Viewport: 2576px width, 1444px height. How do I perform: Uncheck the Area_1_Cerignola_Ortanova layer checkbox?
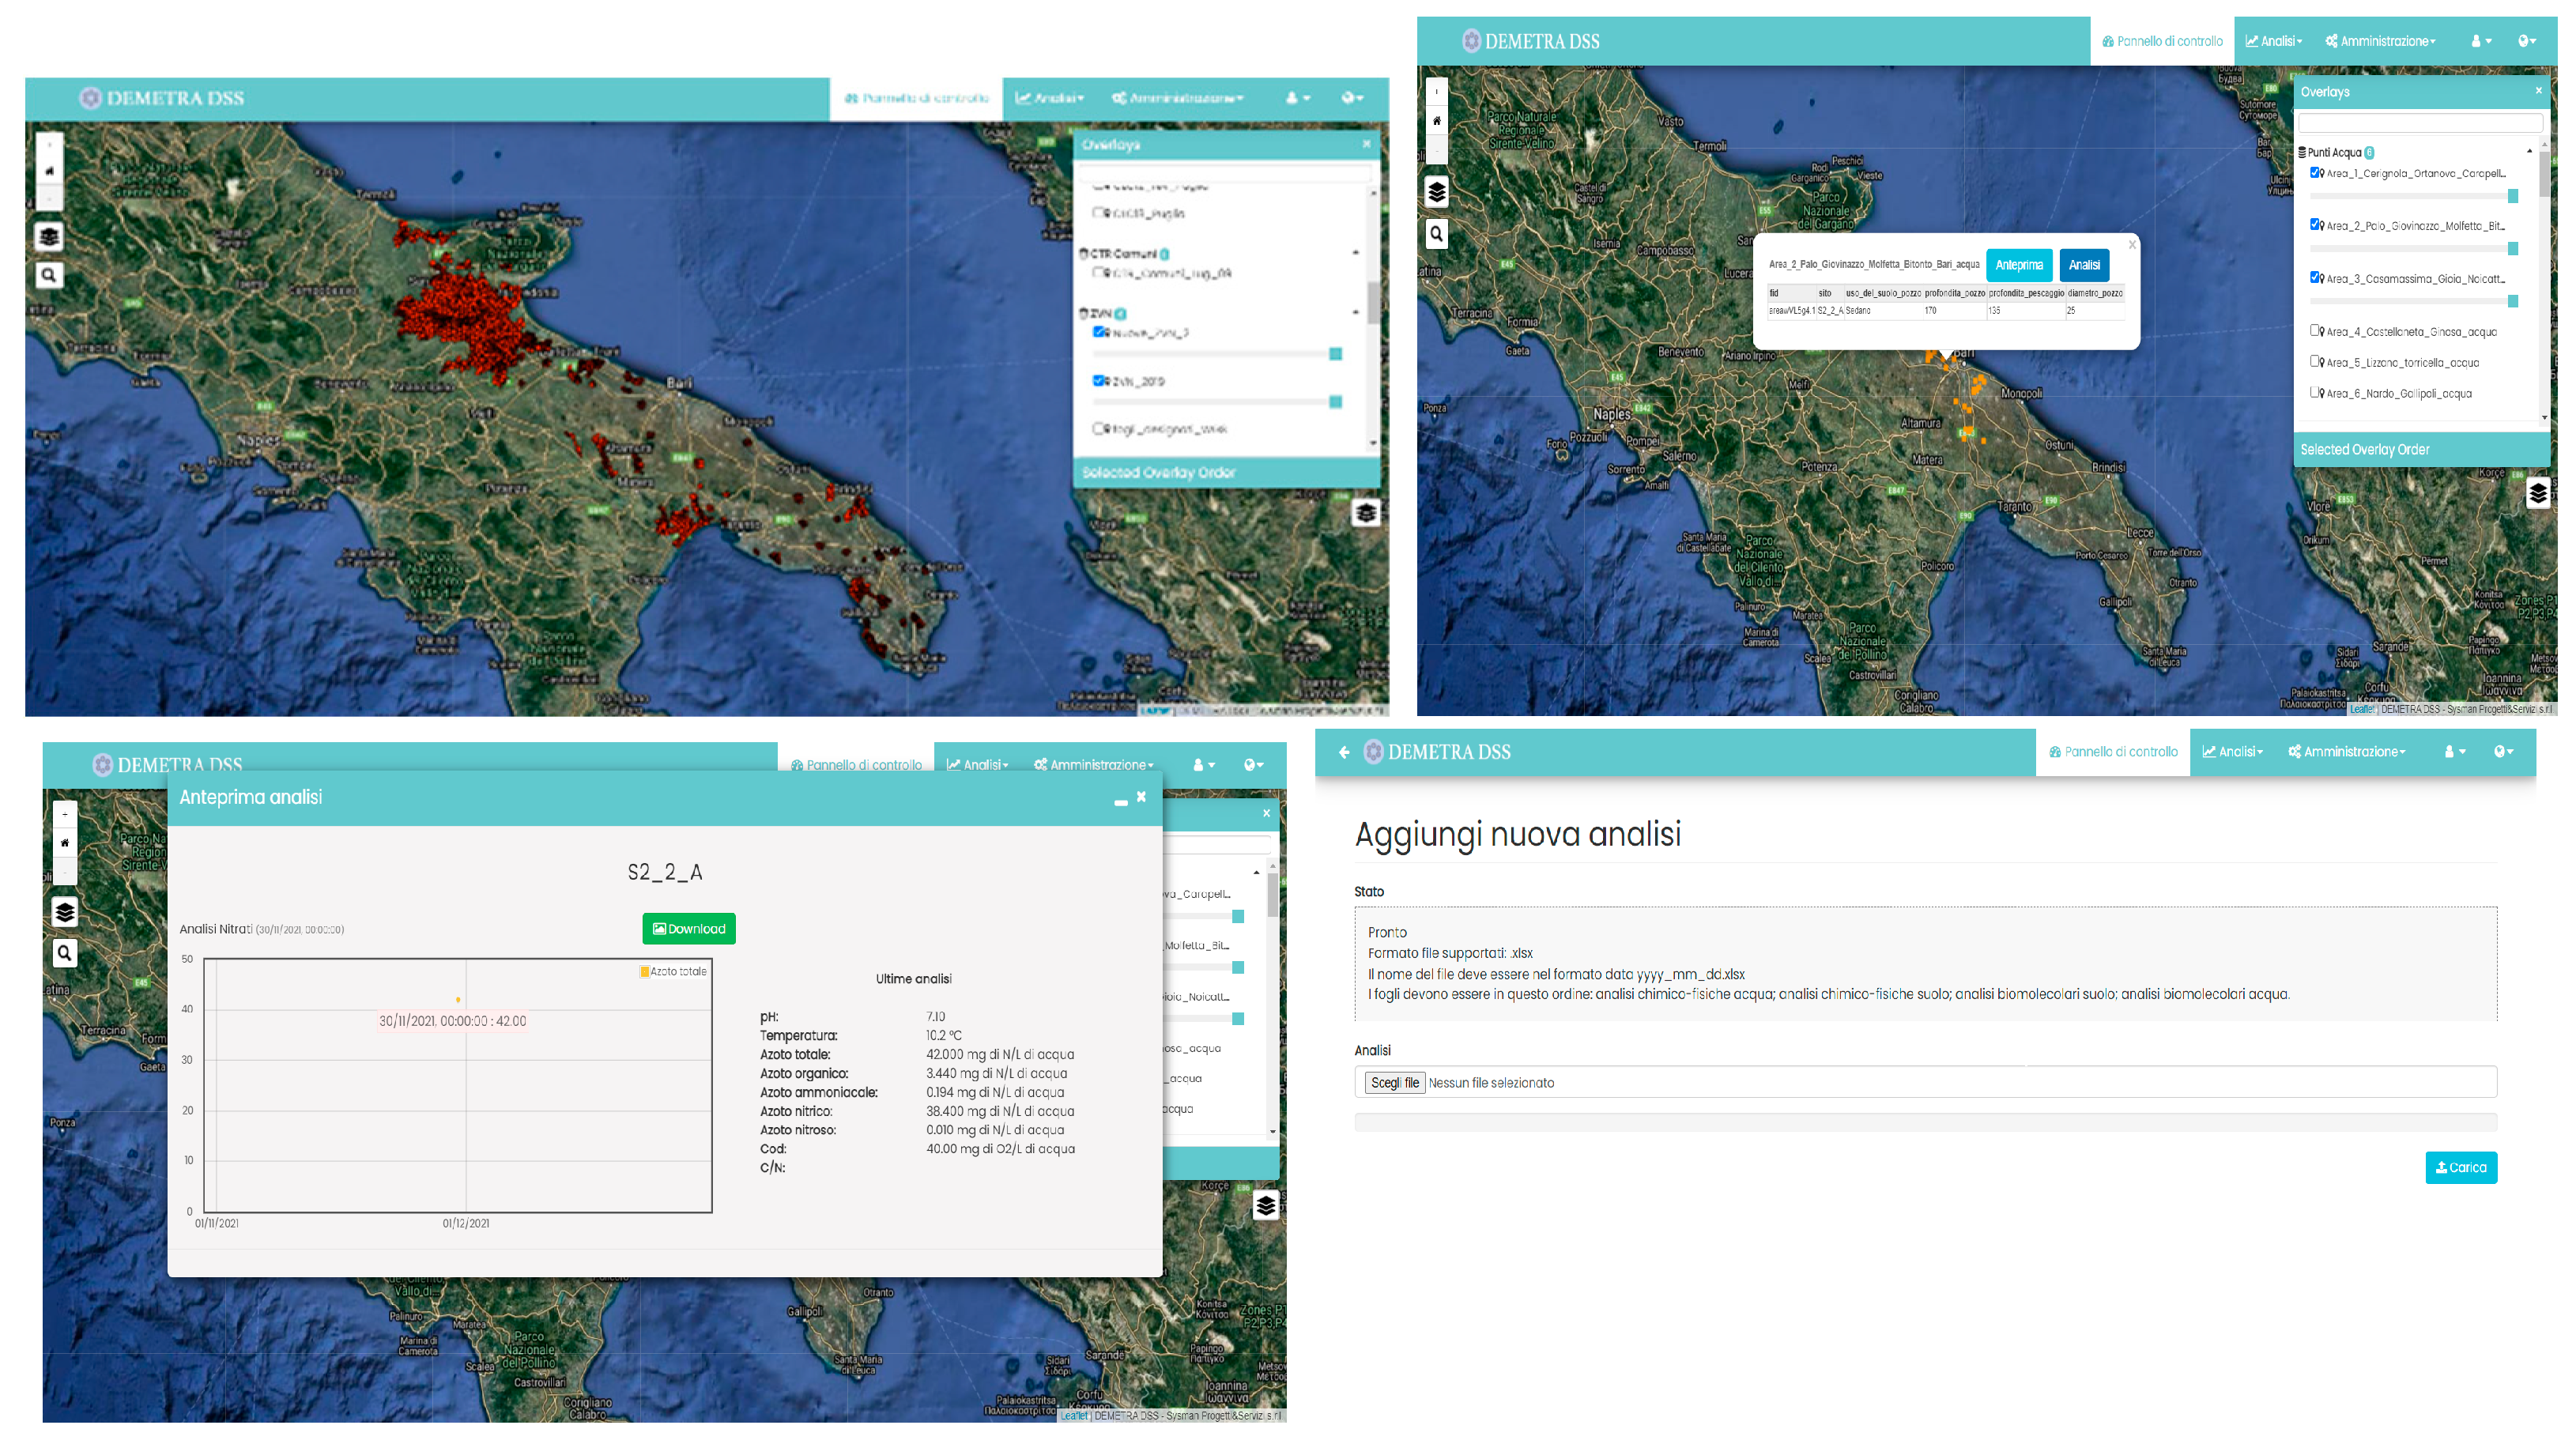2314,172
